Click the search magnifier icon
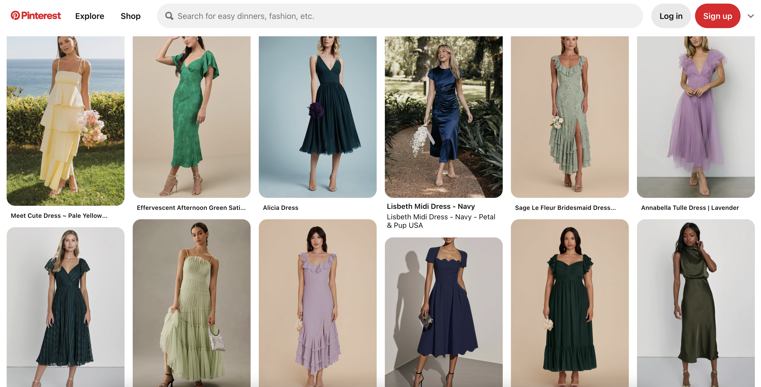761x387 pixels. click(x=169, y=16)
